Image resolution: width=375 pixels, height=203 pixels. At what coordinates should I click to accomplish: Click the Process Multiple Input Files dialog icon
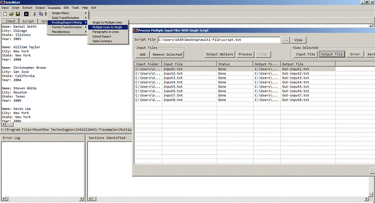(135, 30)
